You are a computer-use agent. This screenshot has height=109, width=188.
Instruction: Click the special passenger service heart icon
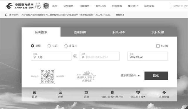138,92
